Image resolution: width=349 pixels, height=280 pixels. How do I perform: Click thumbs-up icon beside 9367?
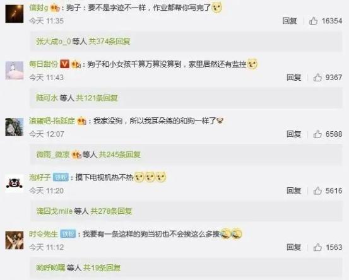317,78
